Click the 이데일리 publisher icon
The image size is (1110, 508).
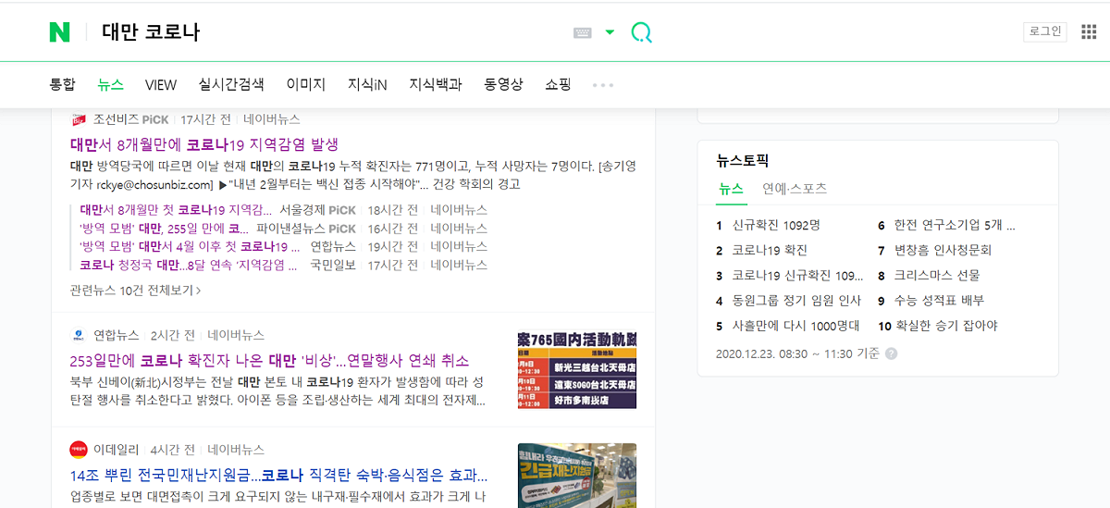pyautogui.click(x=78, y=450)
